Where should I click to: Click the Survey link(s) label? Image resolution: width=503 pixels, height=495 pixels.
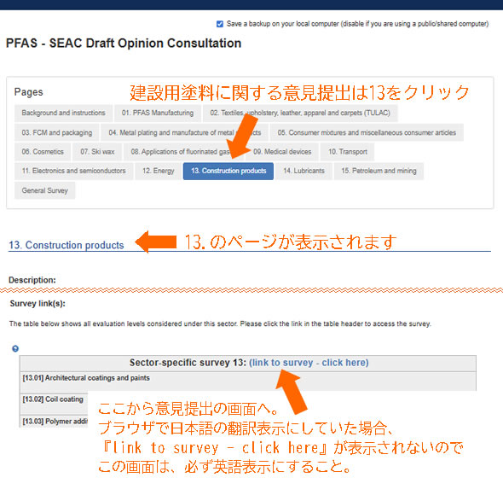pos(38,304)
